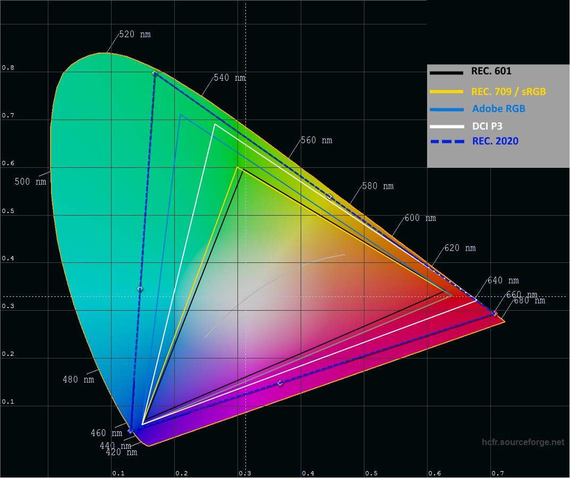Click the 520 nm wavelength label
Viewport: 570px width, 478px height.
134,35
